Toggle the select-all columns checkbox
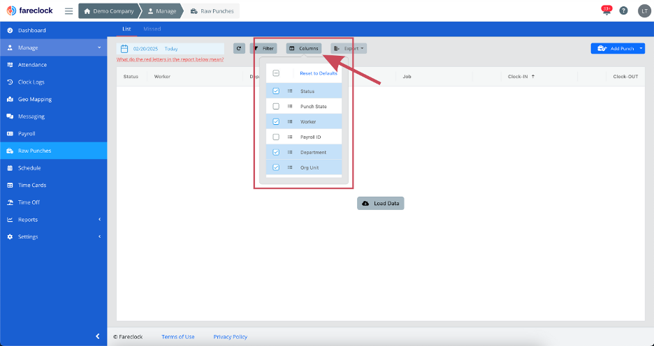This screenshot has height=346, width=654. [x=276, y=73]
